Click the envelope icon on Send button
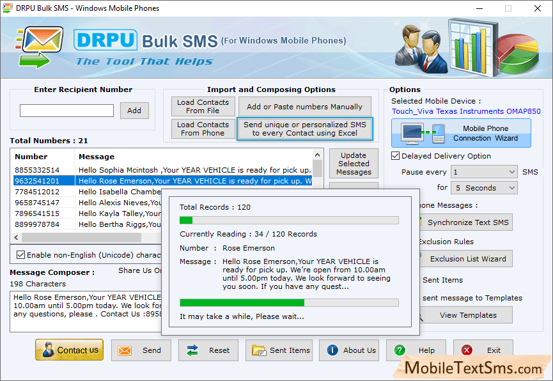Screen dimensions: 553x381 125,350
